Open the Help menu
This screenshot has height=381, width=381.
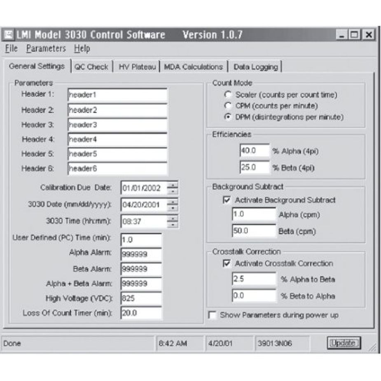pos(82,49)
